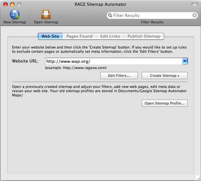
Task: Close the window with the red button
Action: coord(6,5)
